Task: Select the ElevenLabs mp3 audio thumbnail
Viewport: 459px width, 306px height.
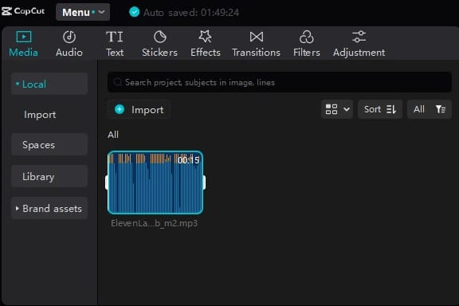Action: (155, 182)
